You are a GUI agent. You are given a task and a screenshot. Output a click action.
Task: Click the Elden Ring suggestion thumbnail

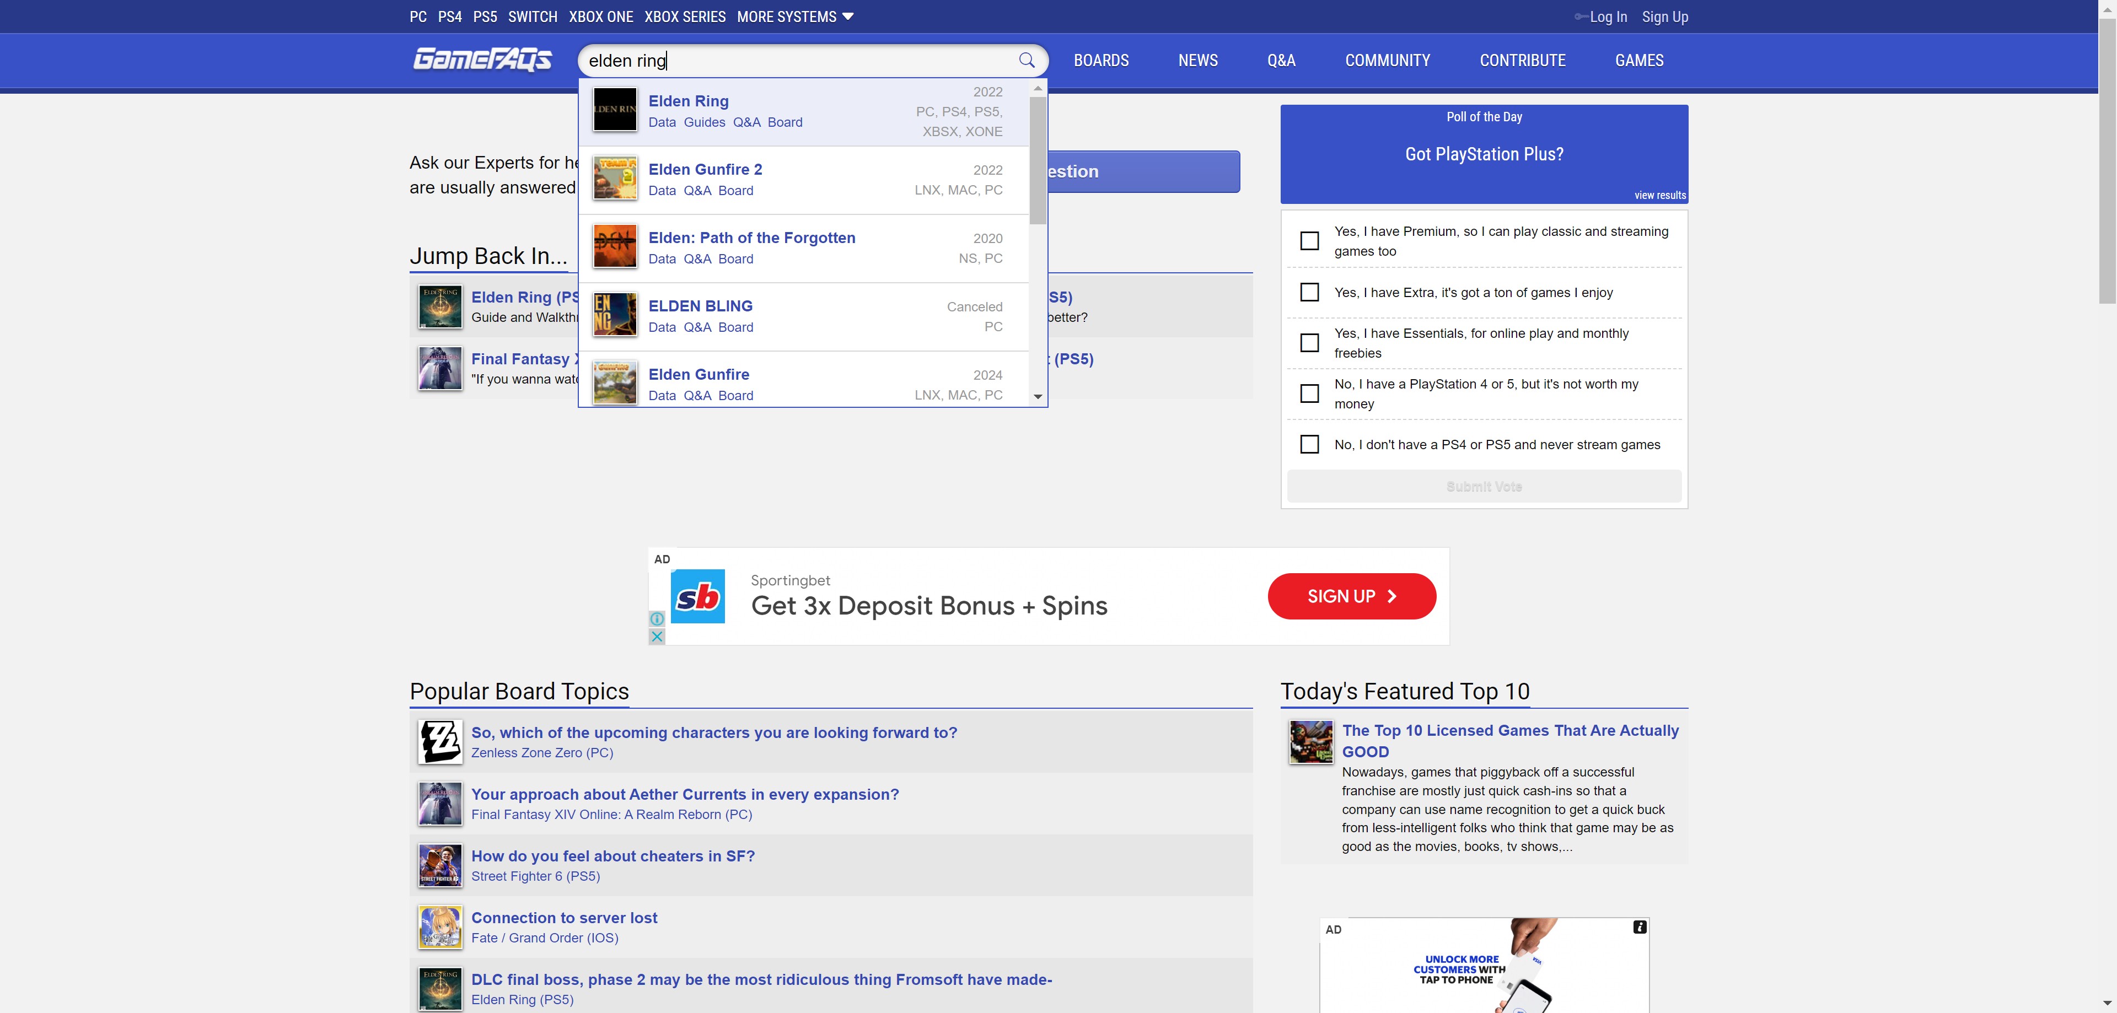click(x=615, y=110)
